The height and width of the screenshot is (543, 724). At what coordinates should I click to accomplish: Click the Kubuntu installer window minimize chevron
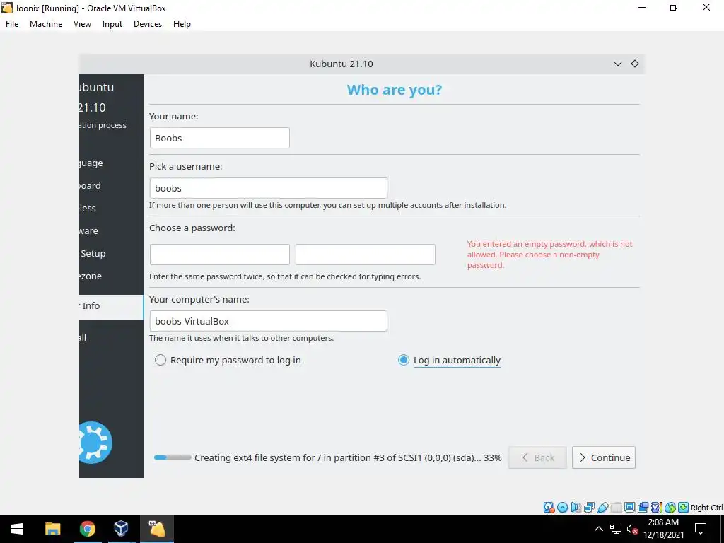coord(618,64)
